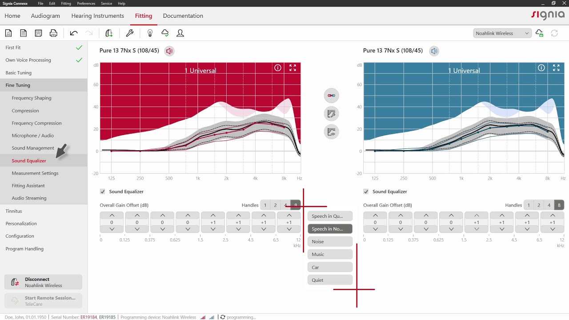
Task: Decrease last right gain offset band
Action: 553,229
